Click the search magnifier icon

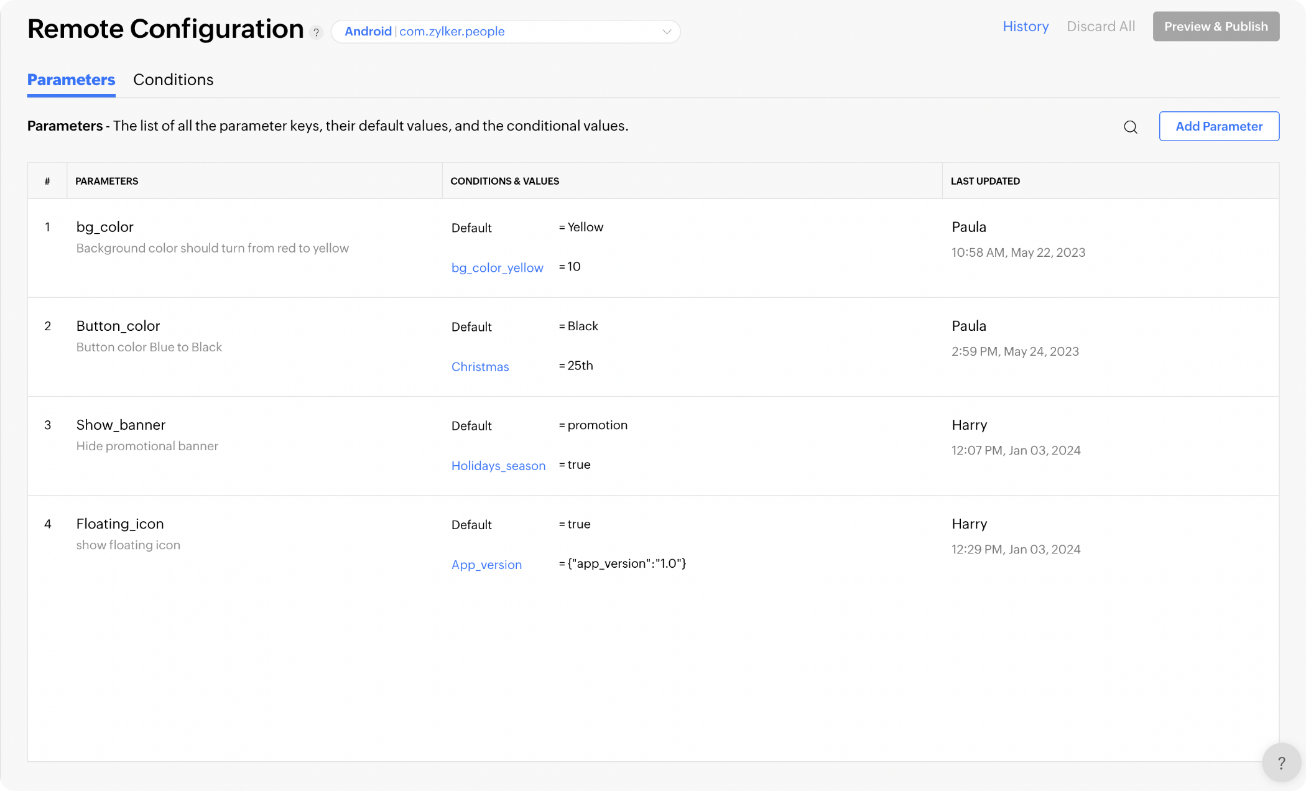click(1131, 127)
